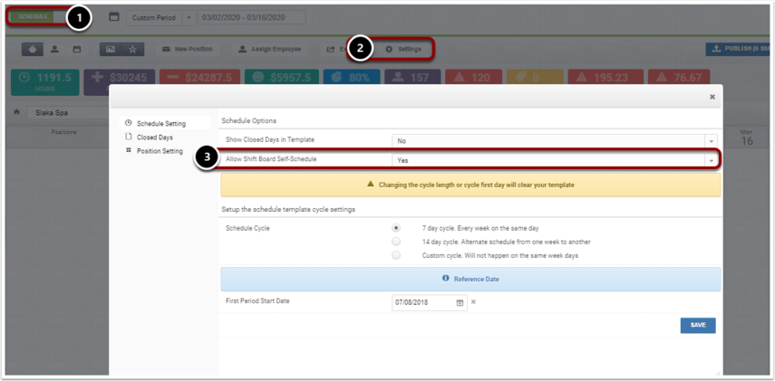Click the $5957.5 smiley tile
Screen dimensions: 775x381
tap(282, 78)
